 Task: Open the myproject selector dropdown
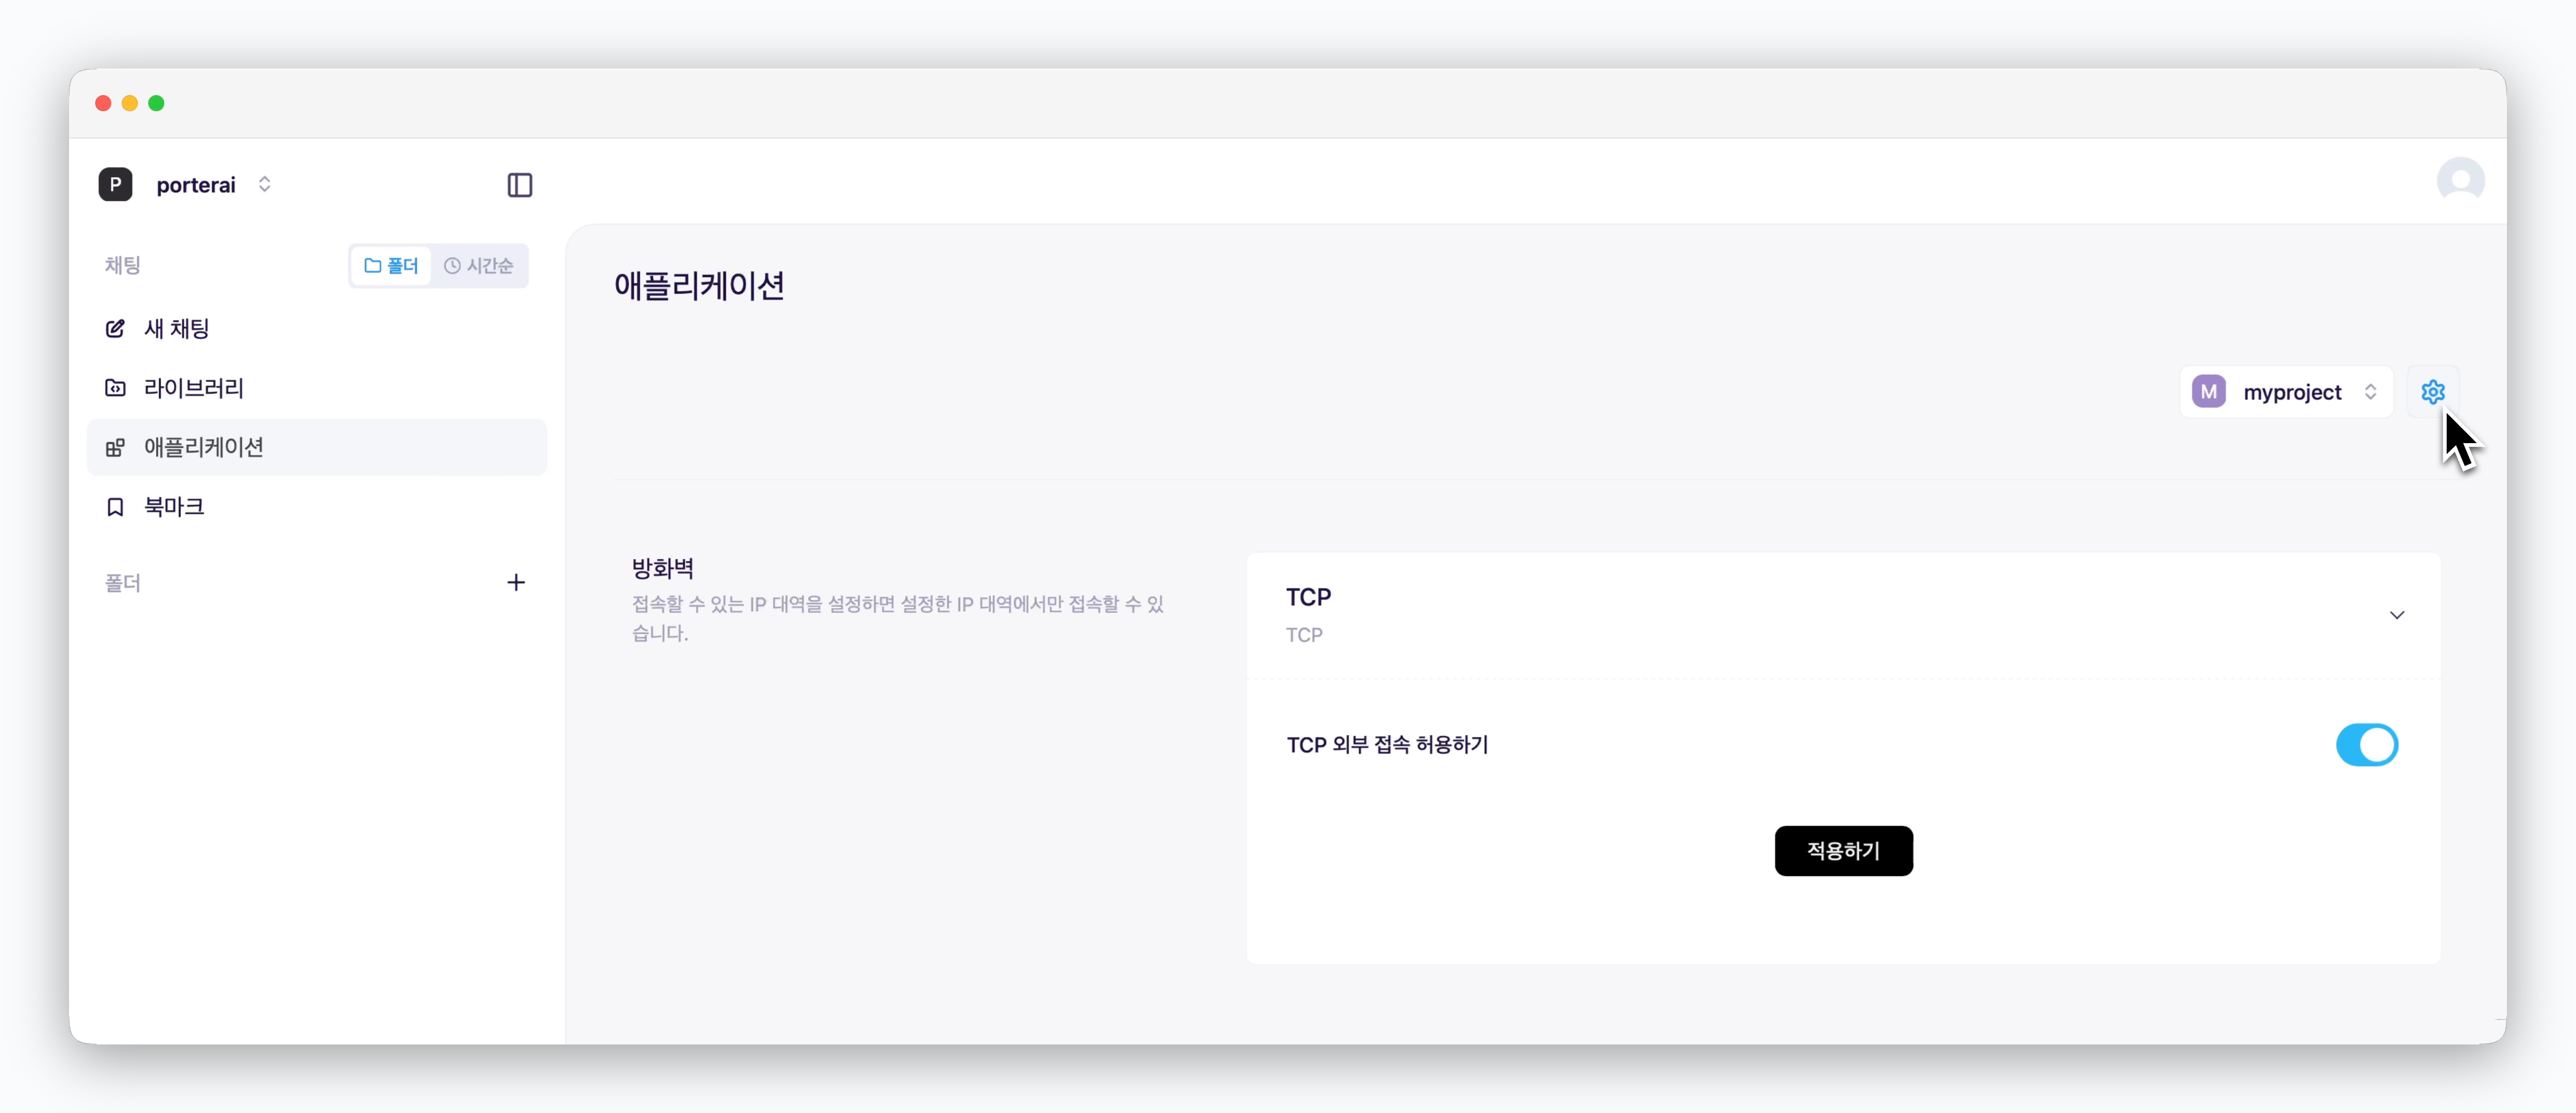tap(2286, 392)
